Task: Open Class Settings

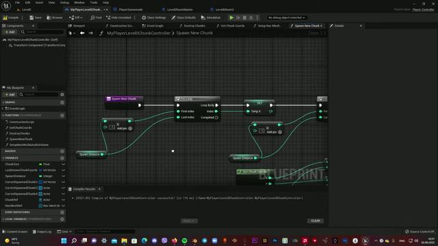Action: coord(153,18)
